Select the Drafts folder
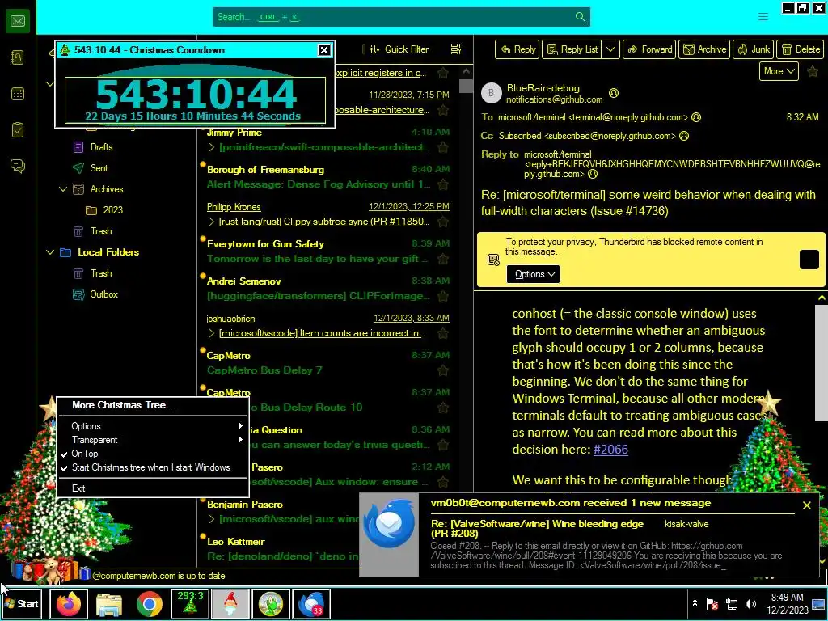 coord(101,147)
